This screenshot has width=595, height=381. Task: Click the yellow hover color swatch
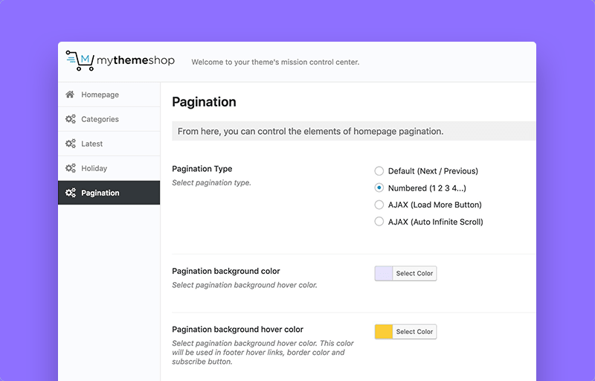[x=384, y=332]
